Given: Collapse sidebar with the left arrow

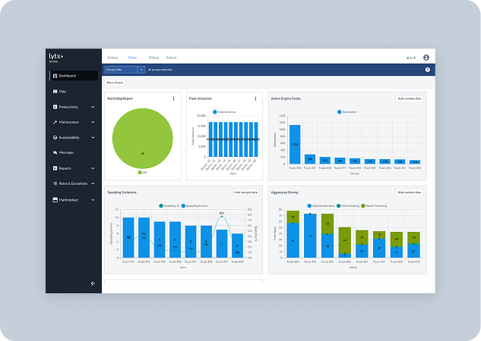Looking at the screenshot, I should (x=93, y=283).
